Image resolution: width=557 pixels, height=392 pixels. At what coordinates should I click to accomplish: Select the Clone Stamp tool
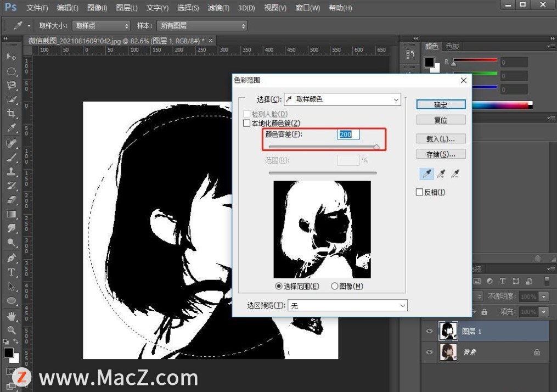[x=12, y=171]
